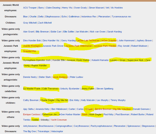The width and height of the screenshot is (156, 134).
Task: Open the Indominus Rex article
Action: click(x=89, y=16)
